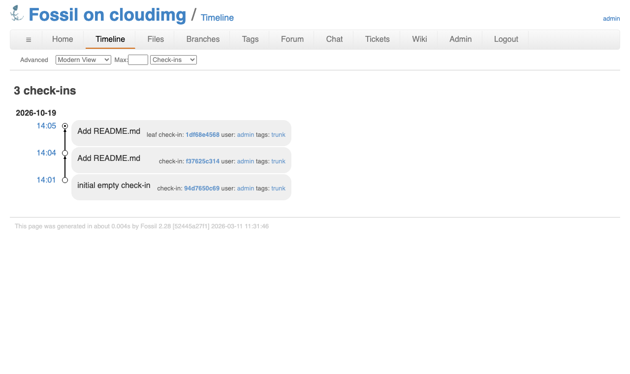Click the 'Fossil on cloudimg' title text

pos(107,15)
